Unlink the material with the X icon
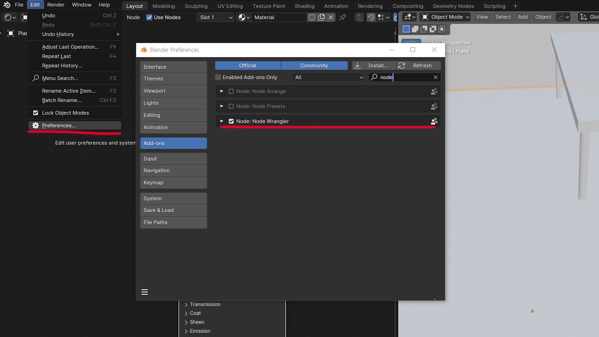The height and width of the screenshot is (337, 599). pos(331,17)
